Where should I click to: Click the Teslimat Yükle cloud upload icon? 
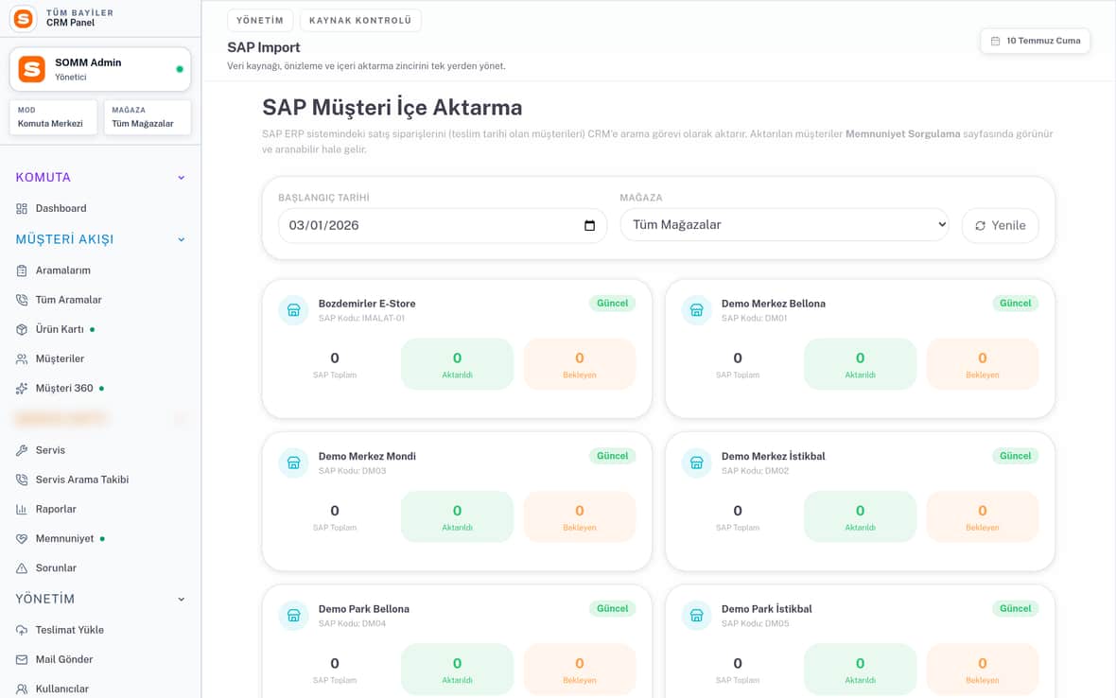click(22, 630)
